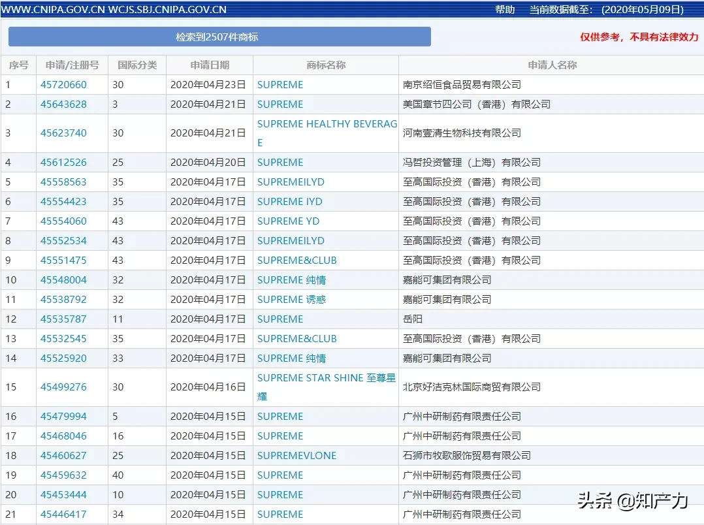The image size is (704, 525).
Task: Open registration number 45468046
Action: [x=63, y=436]
